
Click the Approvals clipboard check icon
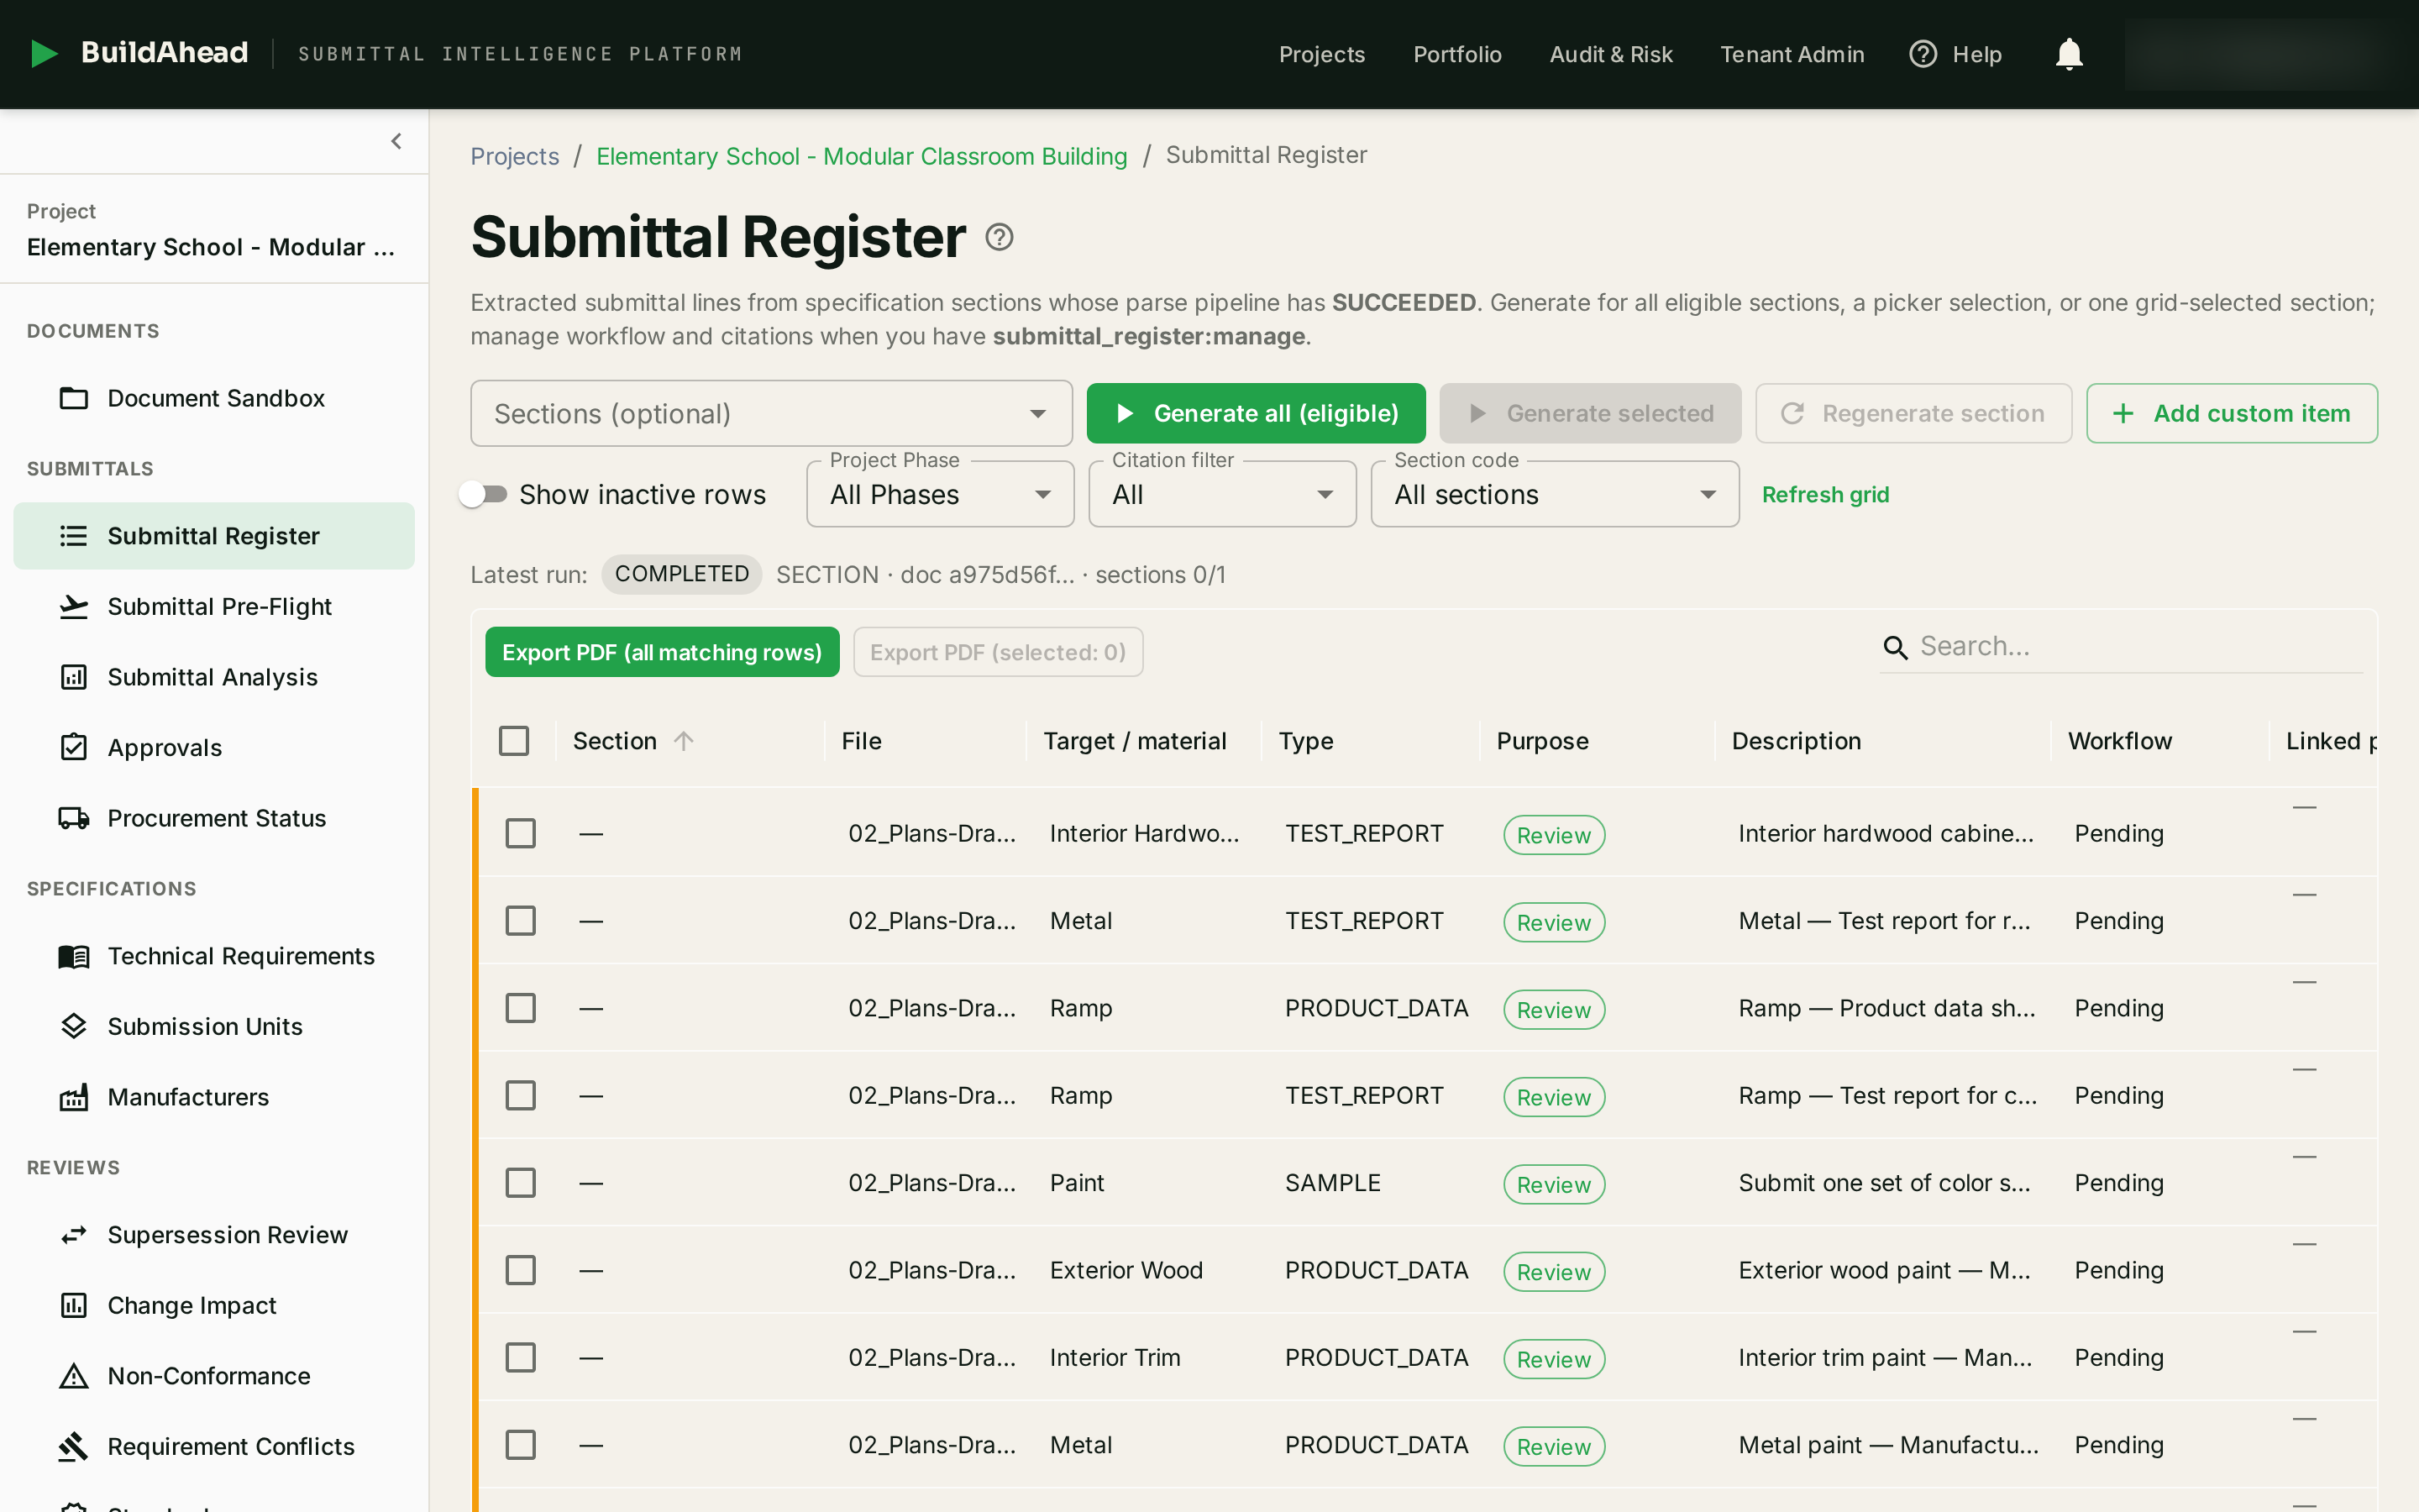(74, 747)
